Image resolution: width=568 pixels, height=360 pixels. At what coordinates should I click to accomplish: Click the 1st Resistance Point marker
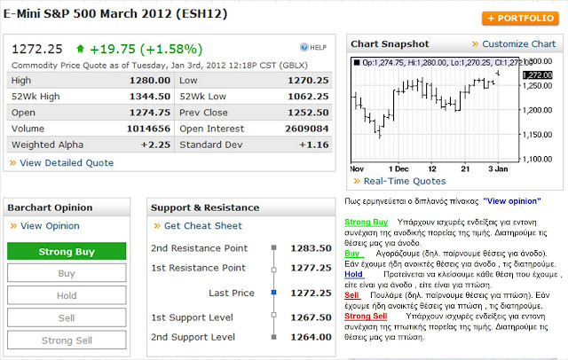click(x=274, y=270)
